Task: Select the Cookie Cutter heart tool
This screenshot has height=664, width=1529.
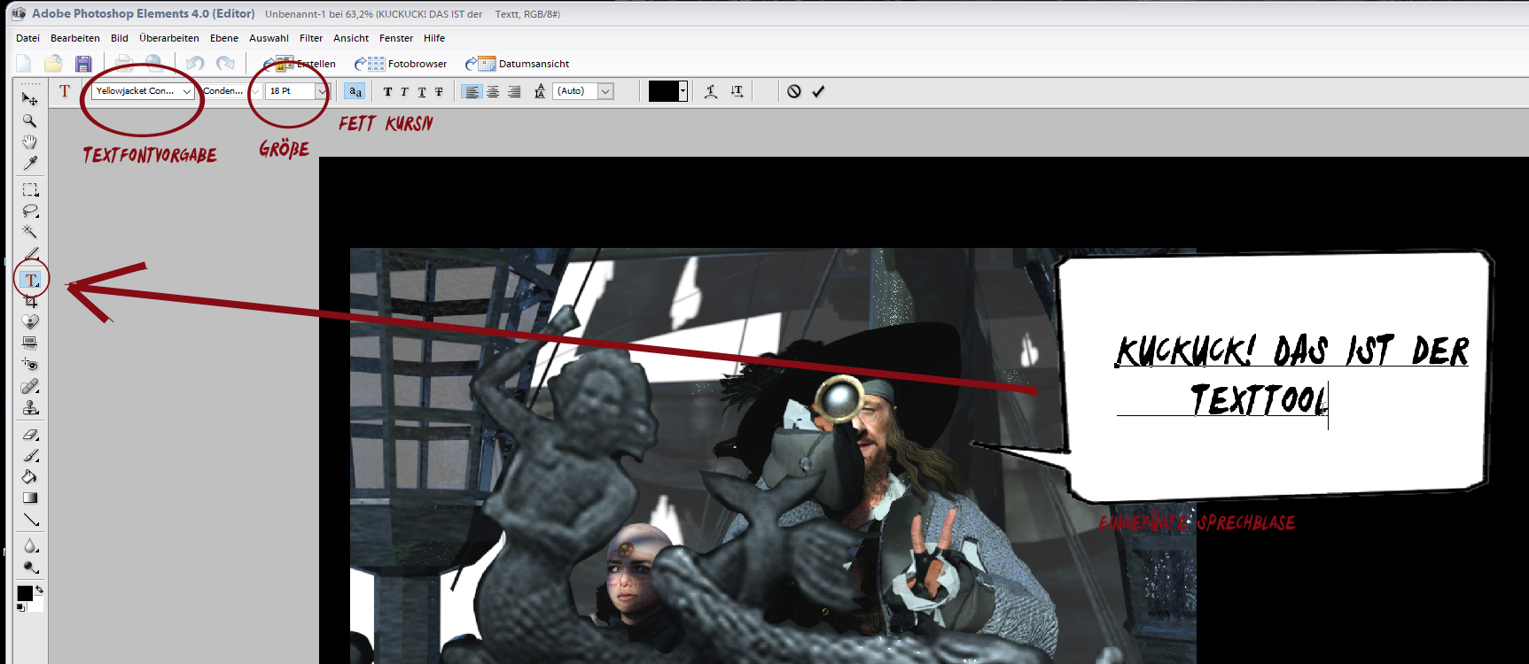Action: [30, 321]
